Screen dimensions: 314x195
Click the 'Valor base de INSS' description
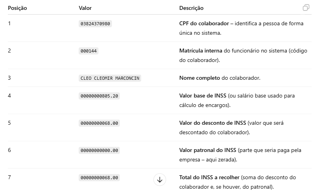point(202,96)
